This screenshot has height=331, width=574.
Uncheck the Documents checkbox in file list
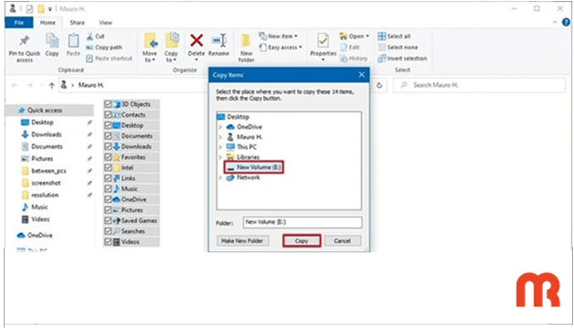[108, 136]
